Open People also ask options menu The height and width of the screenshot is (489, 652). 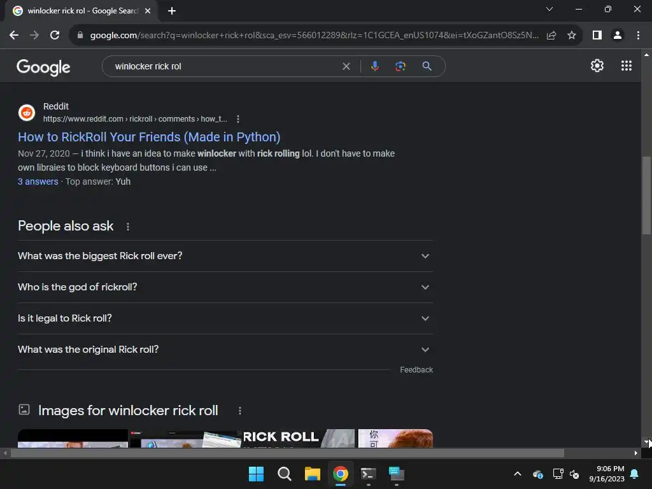[x=127, y=227]
